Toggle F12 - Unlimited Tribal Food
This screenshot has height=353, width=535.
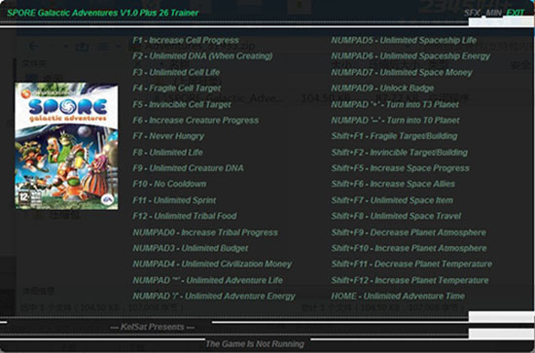pyautogui.click(x=185, y=216)
